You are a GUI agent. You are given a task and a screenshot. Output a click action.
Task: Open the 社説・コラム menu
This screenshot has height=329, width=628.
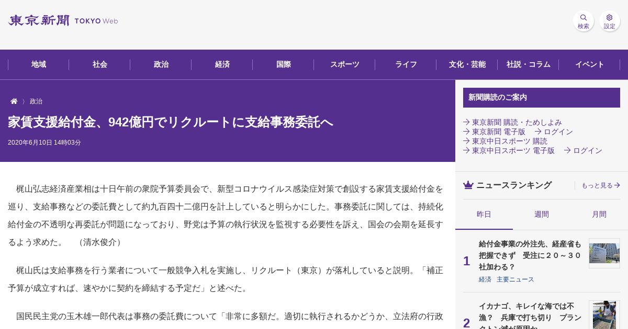coord(529,65)
